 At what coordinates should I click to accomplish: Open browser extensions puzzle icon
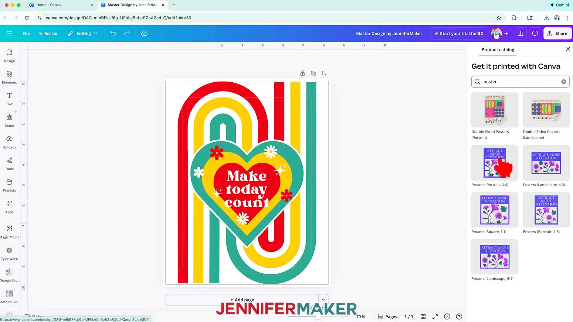(x=514, y=18)
